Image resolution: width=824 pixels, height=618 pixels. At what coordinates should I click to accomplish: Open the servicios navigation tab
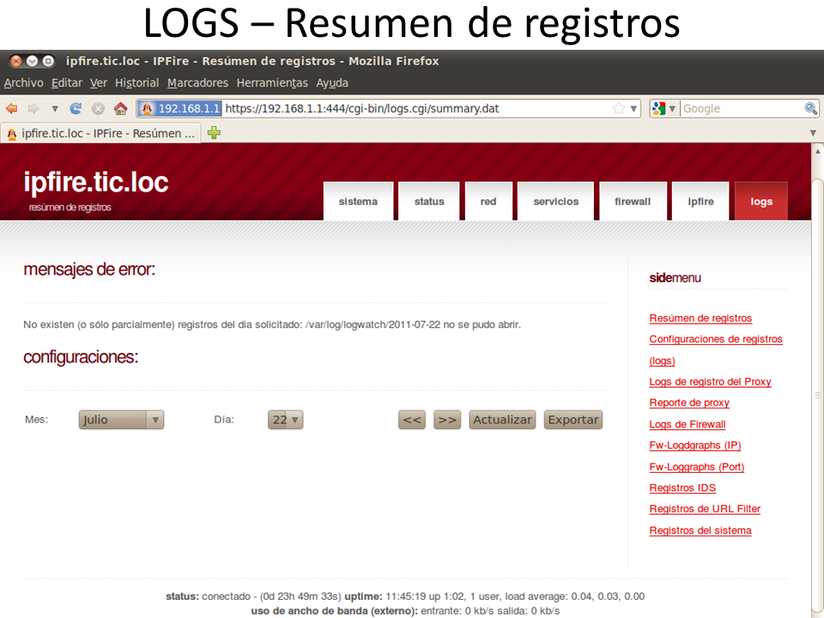tap(555, 202)
